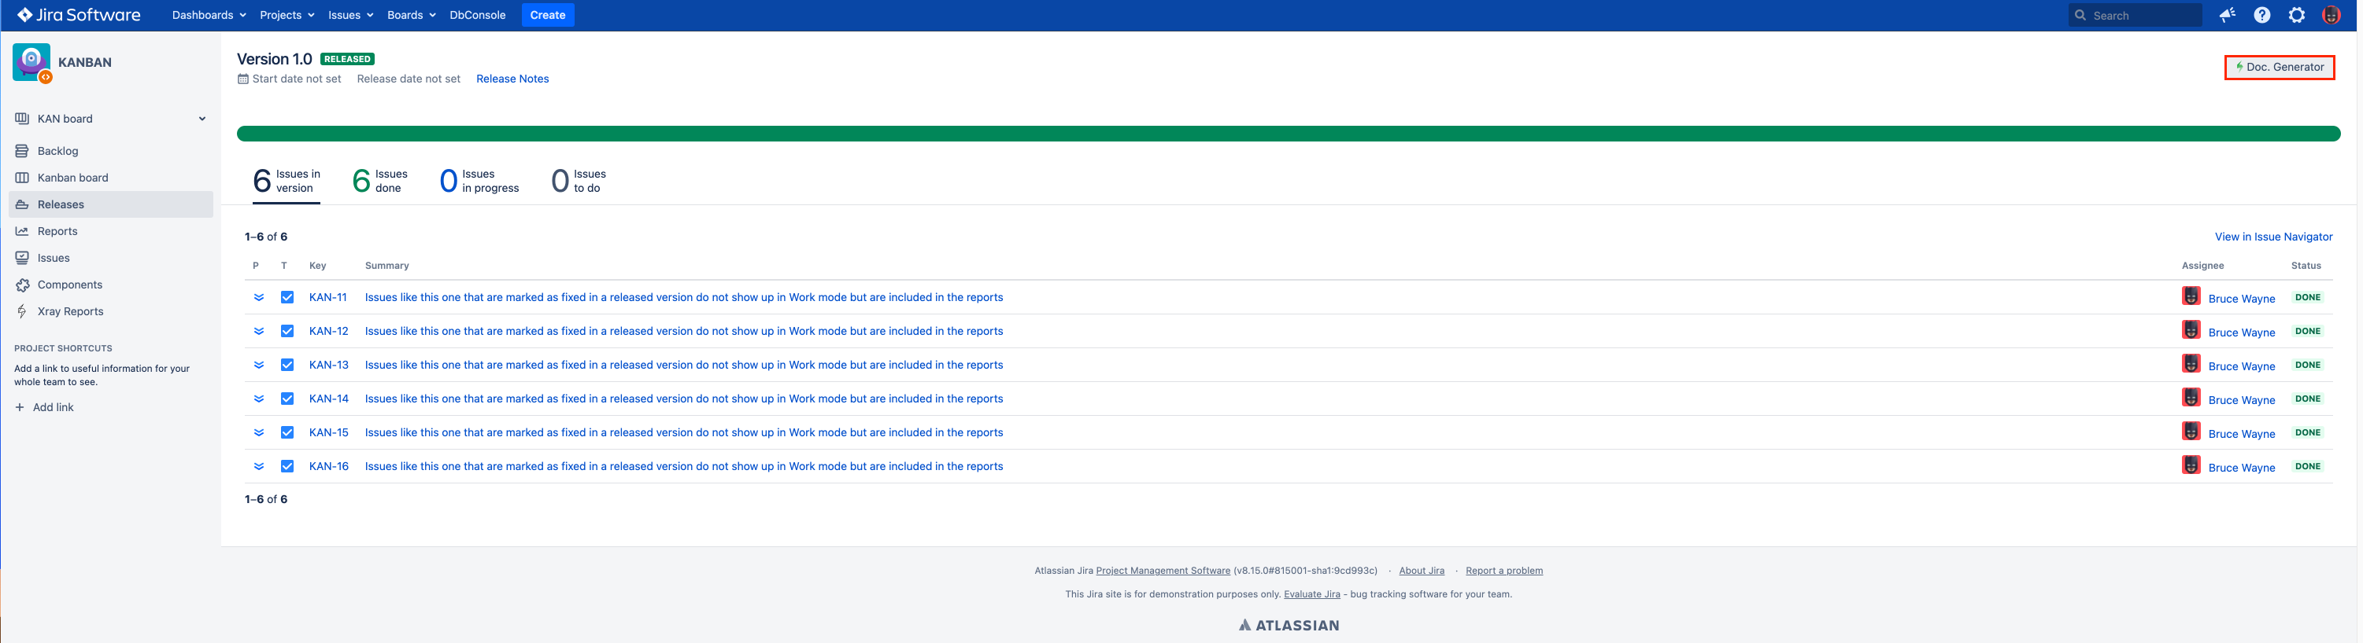Open issue key KAN-15
The image size is (2363, 643).
pyautogui.click(x=328, y=433)
